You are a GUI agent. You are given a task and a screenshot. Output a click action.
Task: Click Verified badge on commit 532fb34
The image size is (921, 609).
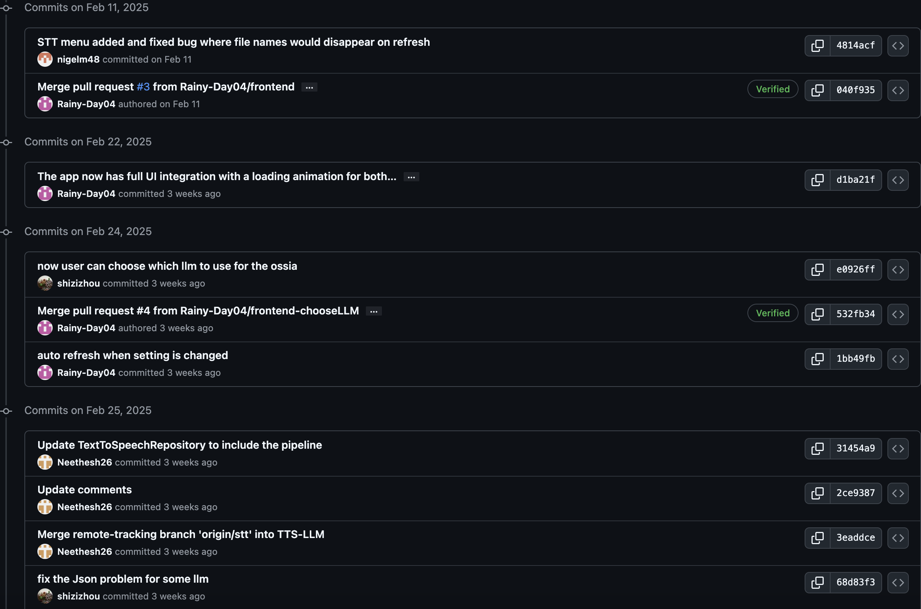pyautogui.click(x=773, y=313)
